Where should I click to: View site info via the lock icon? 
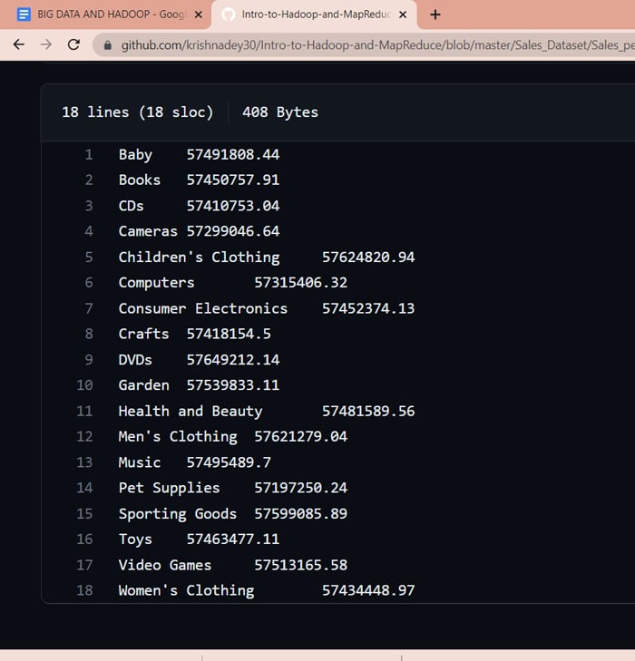pyautogui.click(x=108, y=44)
